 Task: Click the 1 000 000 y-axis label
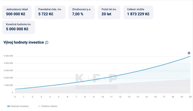[x=8, y=85]
